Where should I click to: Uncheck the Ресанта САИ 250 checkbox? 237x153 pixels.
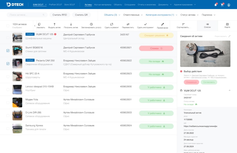(x=8, y=64)
